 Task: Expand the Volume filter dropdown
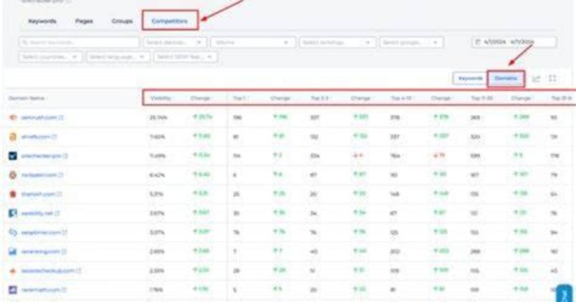click(253, 43)
